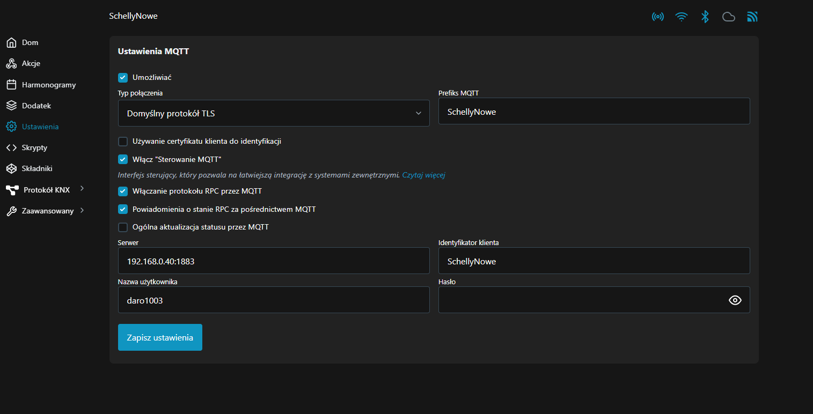This screenshot has height=414, width=813.
Task: Enable client certificate identification checkbox
Action: pyautogui.click(x=123, y=142)
